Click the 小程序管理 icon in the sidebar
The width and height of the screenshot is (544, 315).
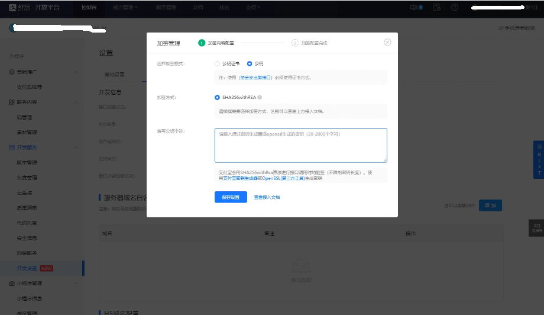[x=12, y=284]
